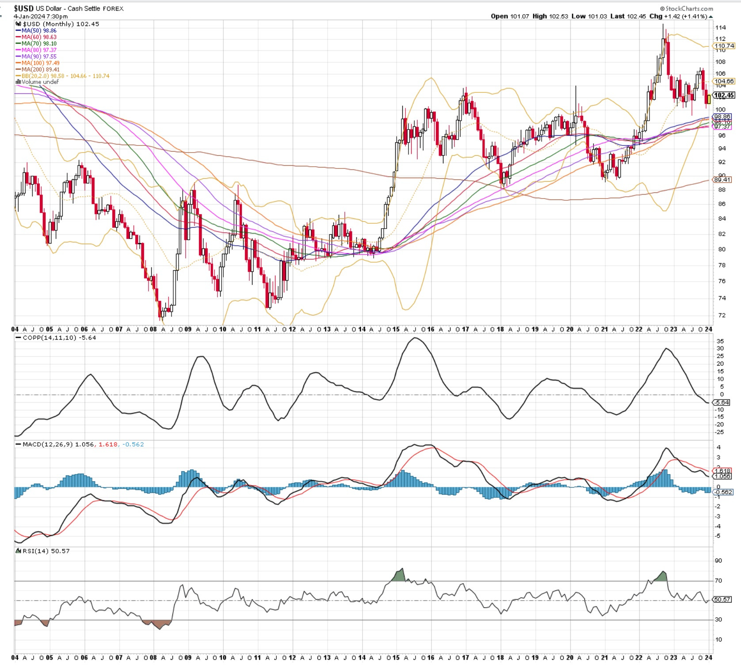Click the 'Volume undef' legend entry text
The image size is (741, 665).
(x=40, y=82)
